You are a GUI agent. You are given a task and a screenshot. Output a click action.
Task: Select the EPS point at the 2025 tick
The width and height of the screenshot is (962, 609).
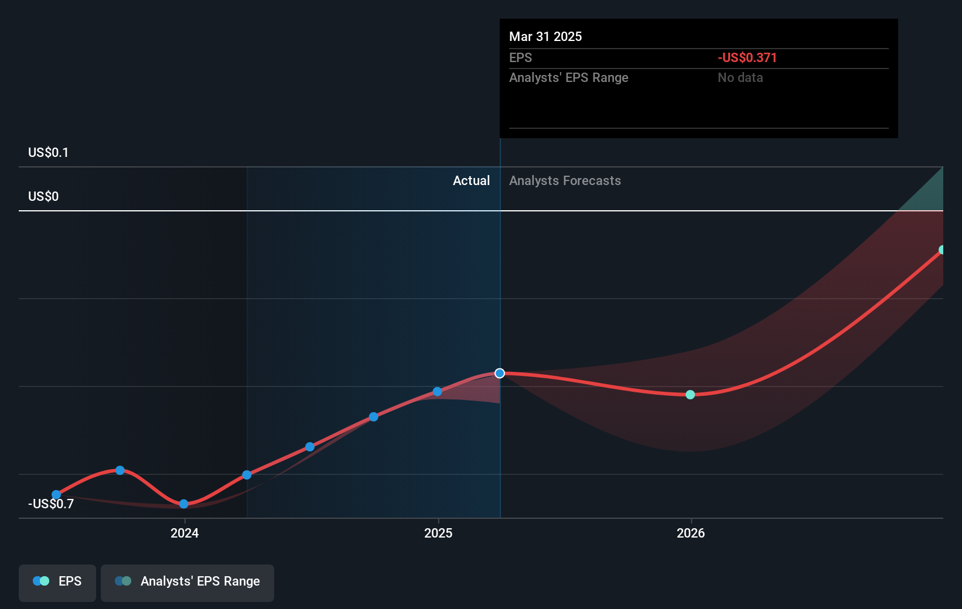point(437,391)
